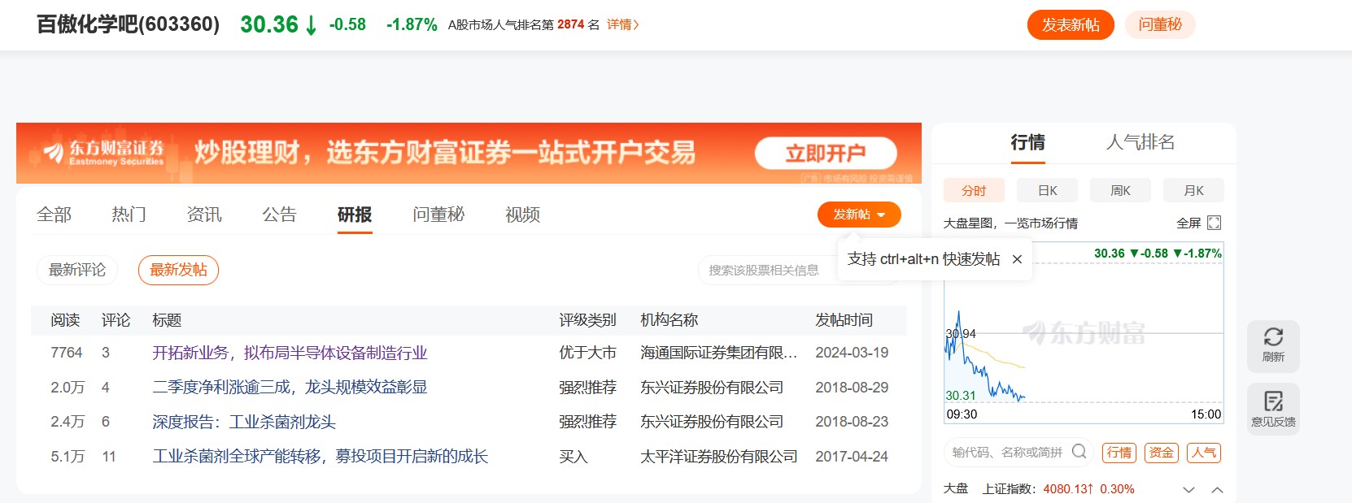1352x503 pixels.
Task: Click 海通国际证券集团有限… institution name
Action: [719, 353]
